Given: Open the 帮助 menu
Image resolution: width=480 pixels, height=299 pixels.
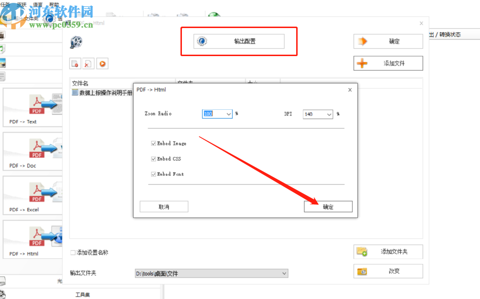Looking at the screenshot, I should tap(54, 5).
